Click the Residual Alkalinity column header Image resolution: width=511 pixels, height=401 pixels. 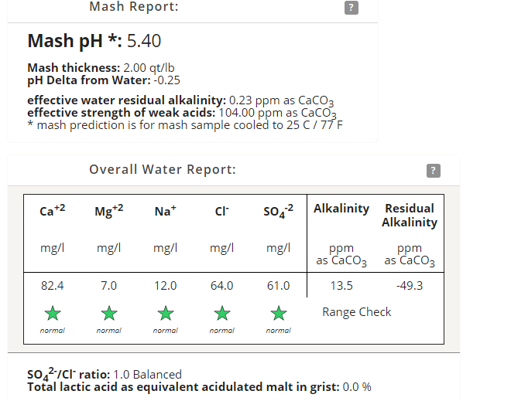pos(410,216)
